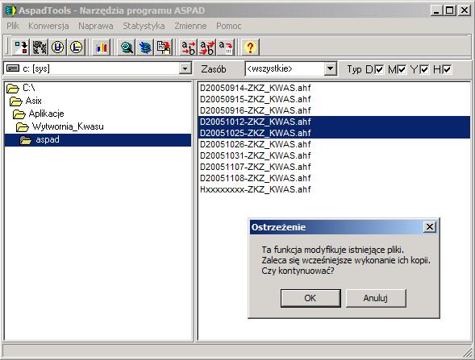Maximize the AspadTools window
The height and width of the screenshot is (360, 475).
click(450, 10)
